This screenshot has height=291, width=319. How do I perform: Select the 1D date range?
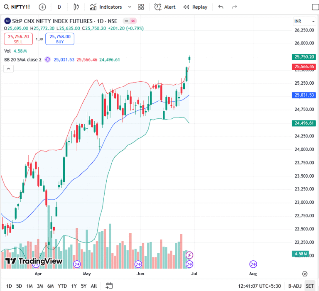click(x=9, y=286)
